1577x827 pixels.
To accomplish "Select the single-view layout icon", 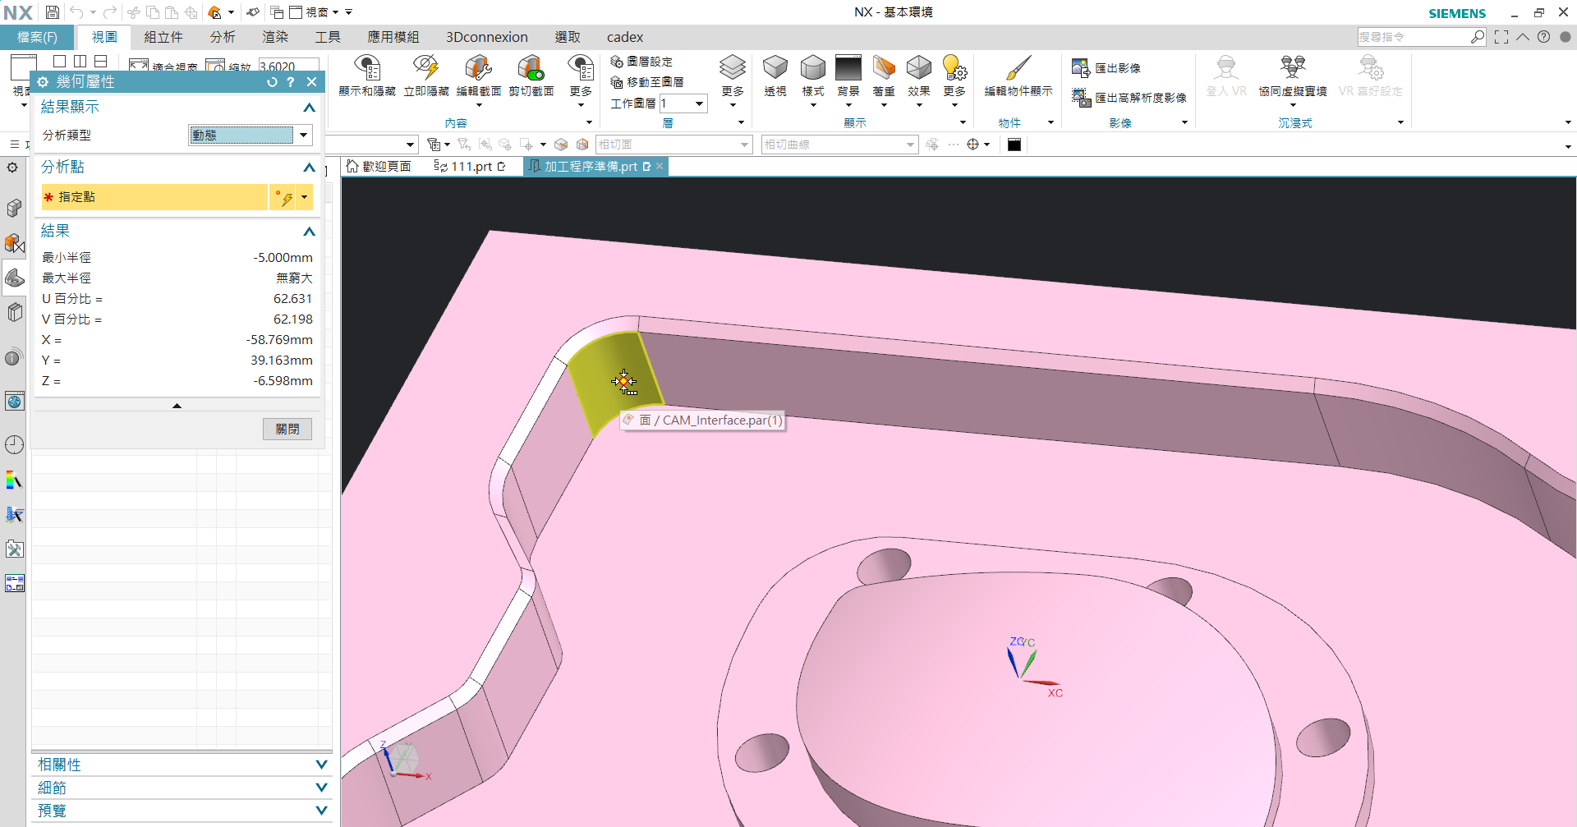I will click(59, 61).
